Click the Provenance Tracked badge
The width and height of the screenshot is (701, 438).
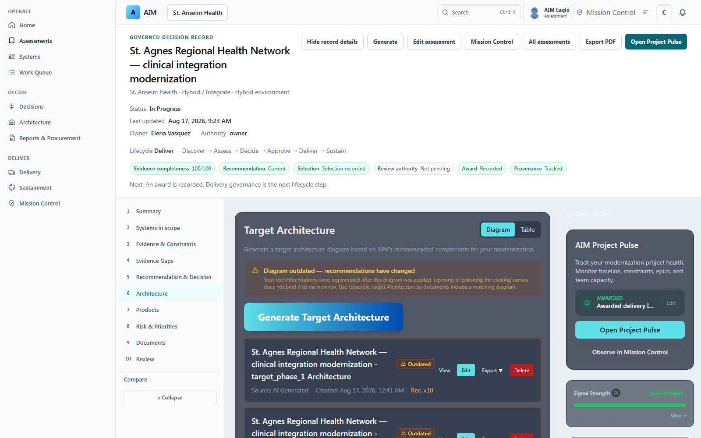(538, 169)
